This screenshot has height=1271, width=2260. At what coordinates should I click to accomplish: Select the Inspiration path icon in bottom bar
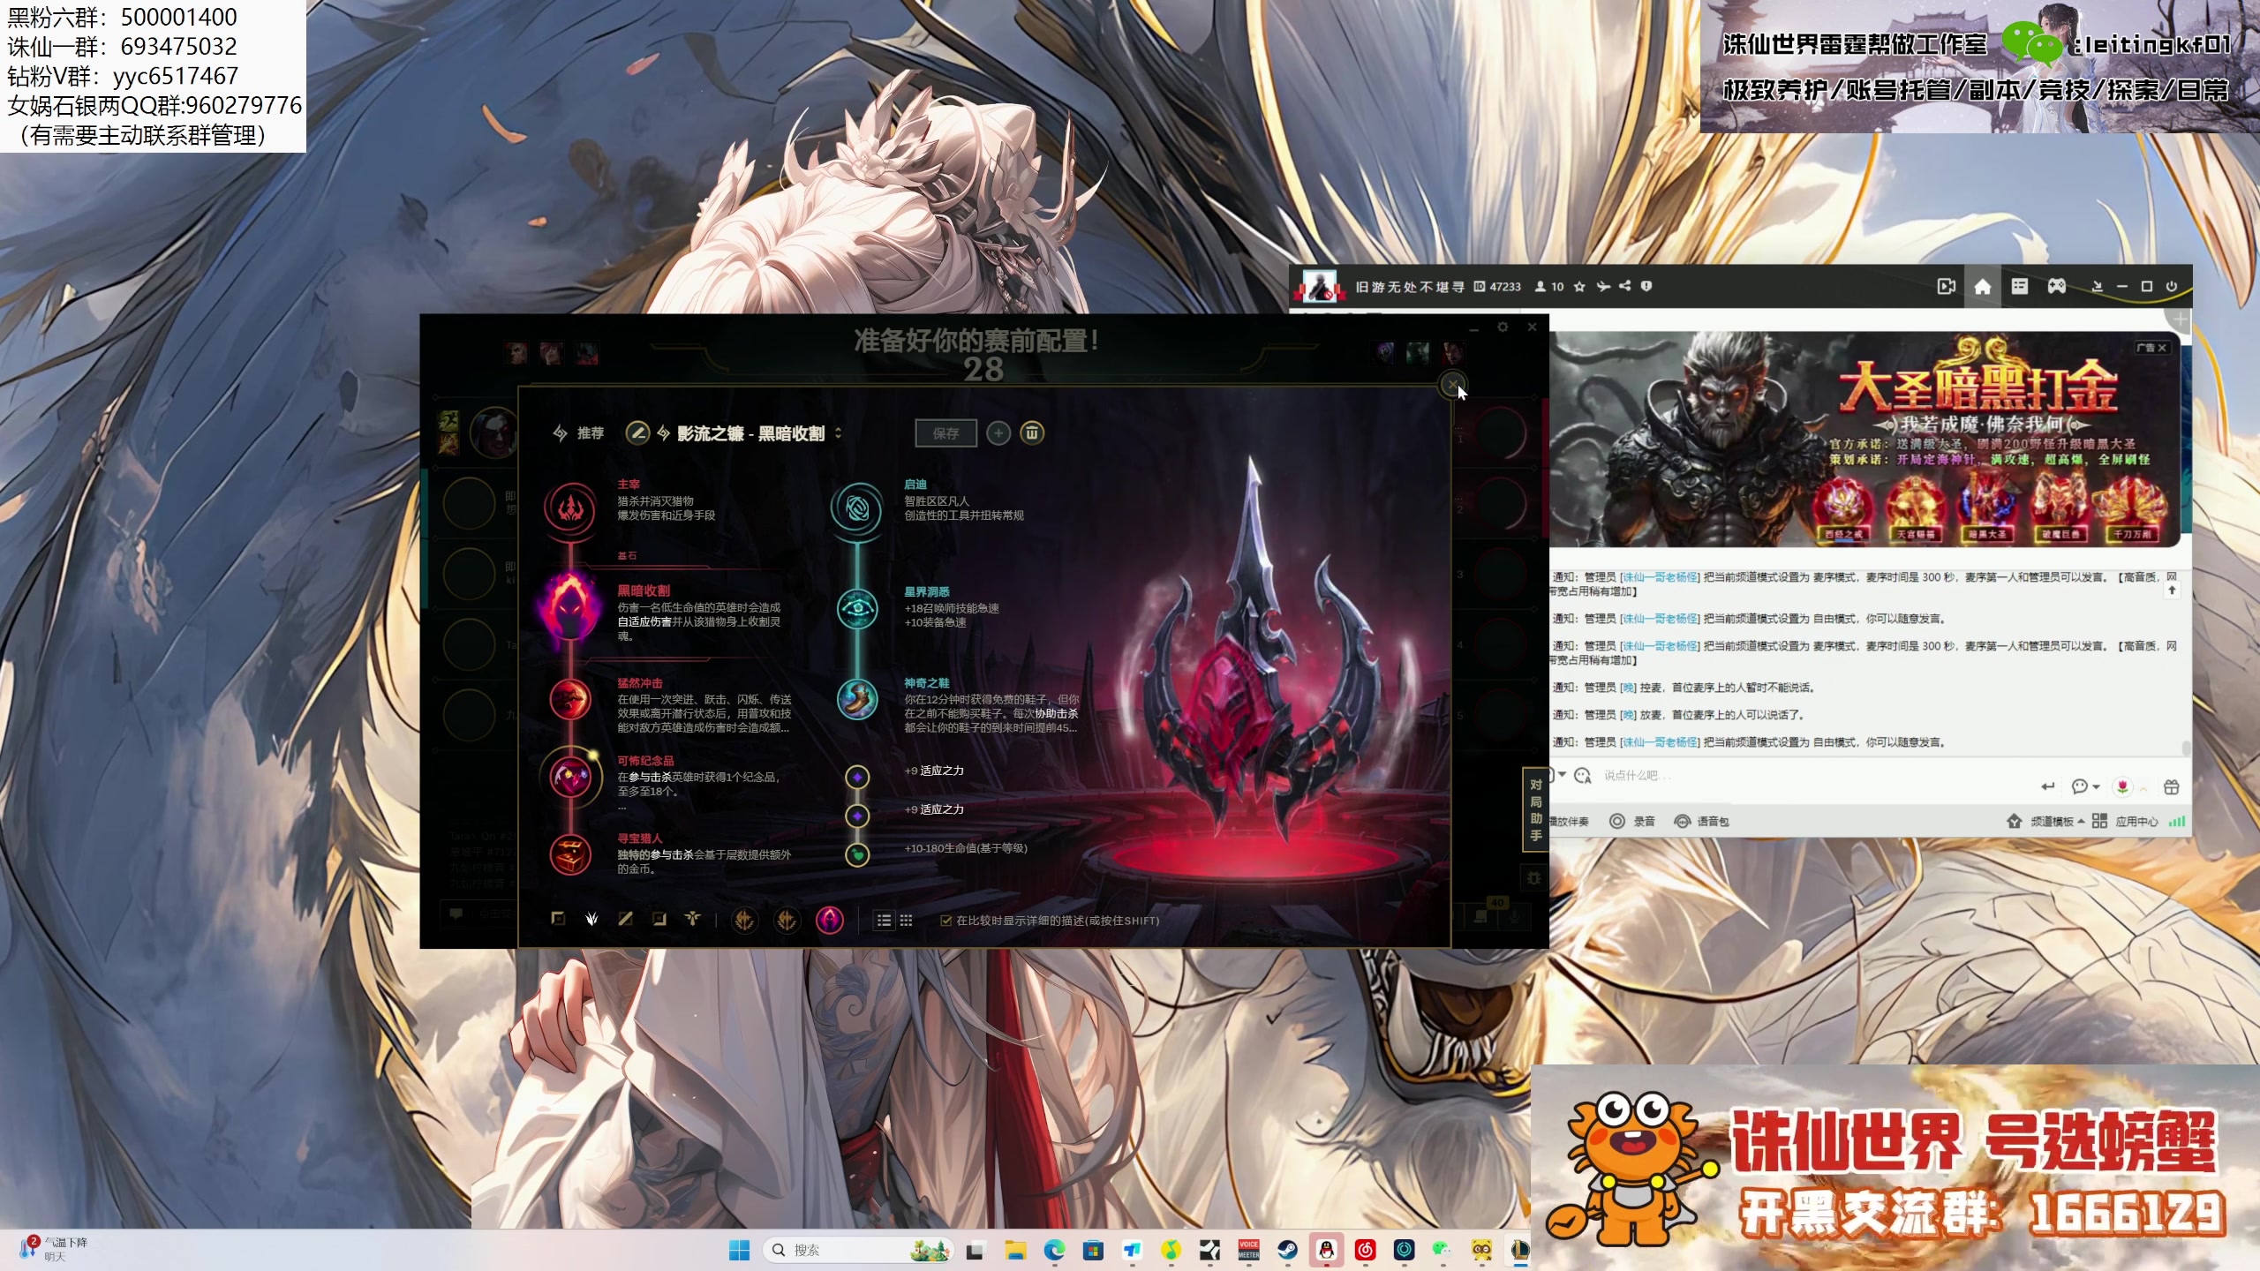coord(692,919)
